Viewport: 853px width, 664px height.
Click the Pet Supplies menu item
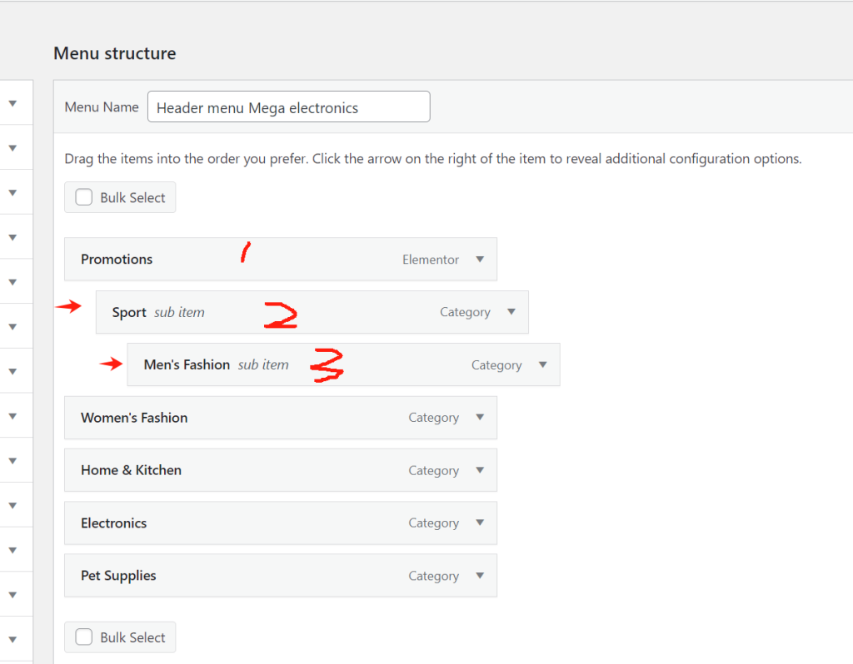118,576
